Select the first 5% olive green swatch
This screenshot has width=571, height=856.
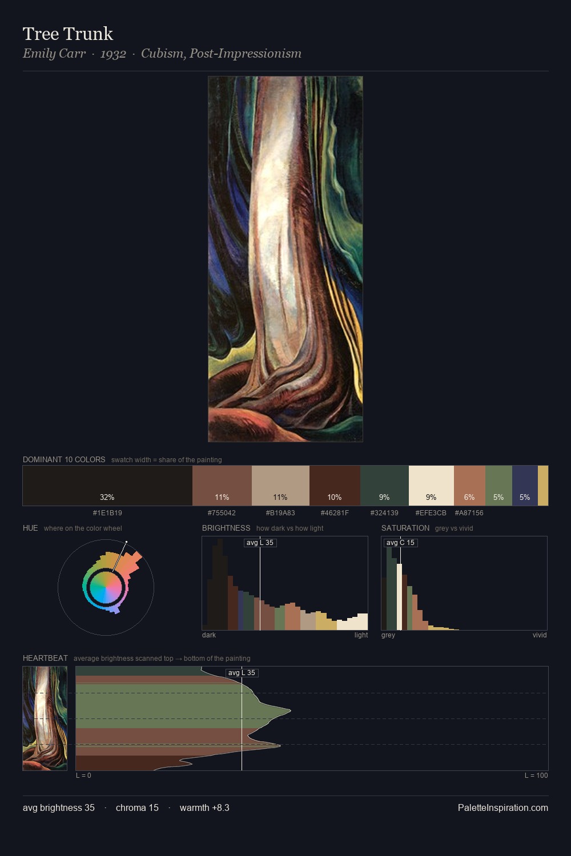[498, 486]
